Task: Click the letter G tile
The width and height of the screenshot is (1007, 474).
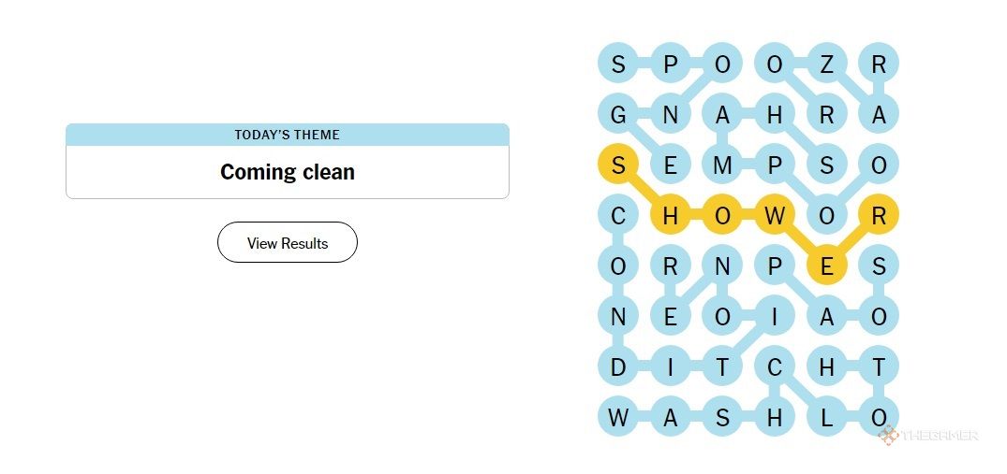Action: (618, 115)
